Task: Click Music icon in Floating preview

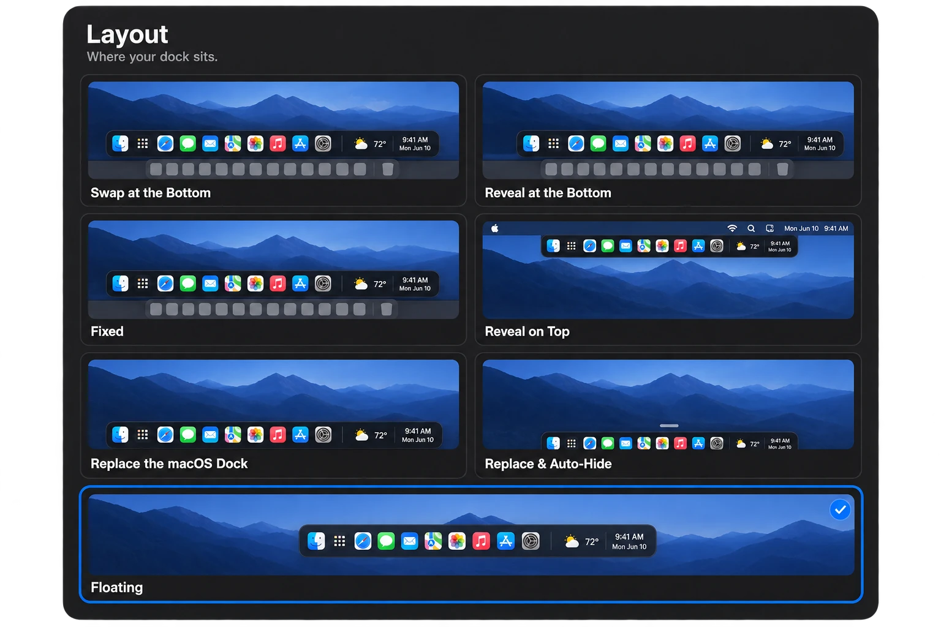Action: [481, 541]
